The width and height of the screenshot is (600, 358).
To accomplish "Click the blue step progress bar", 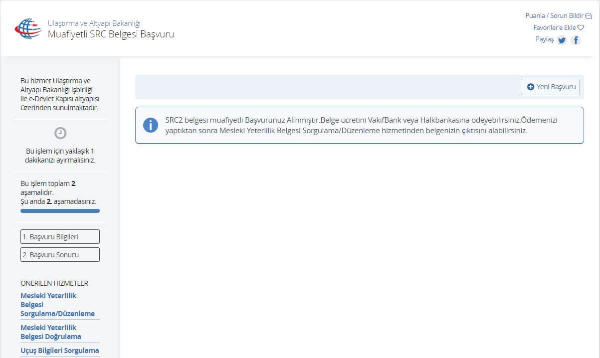I will pos(60,211).
